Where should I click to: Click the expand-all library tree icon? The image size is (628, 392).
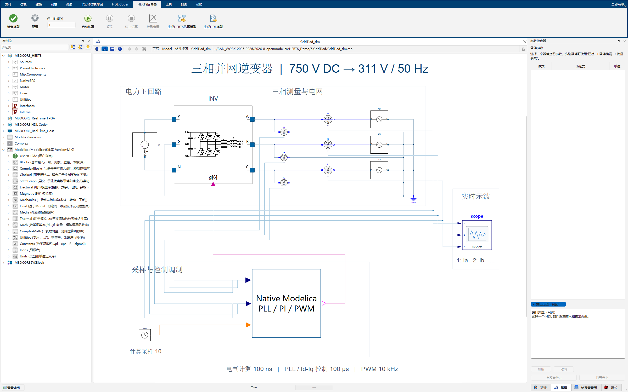[x=73, y=47]
